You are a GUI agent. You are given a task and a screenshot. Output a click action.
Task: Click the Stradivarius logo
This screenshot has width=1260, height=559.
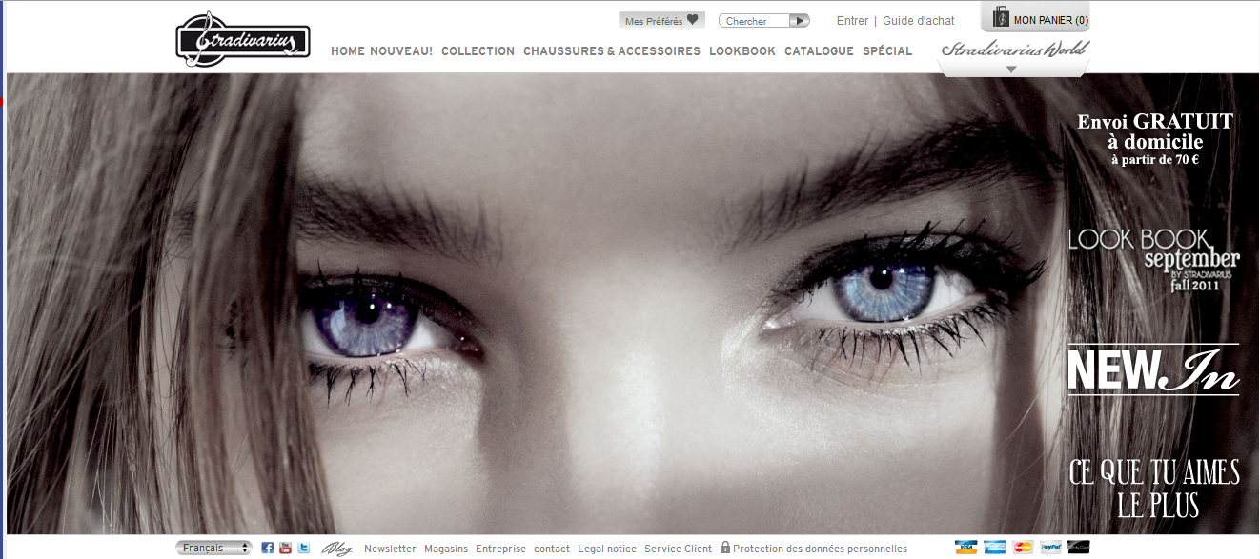tap(243, 40)
